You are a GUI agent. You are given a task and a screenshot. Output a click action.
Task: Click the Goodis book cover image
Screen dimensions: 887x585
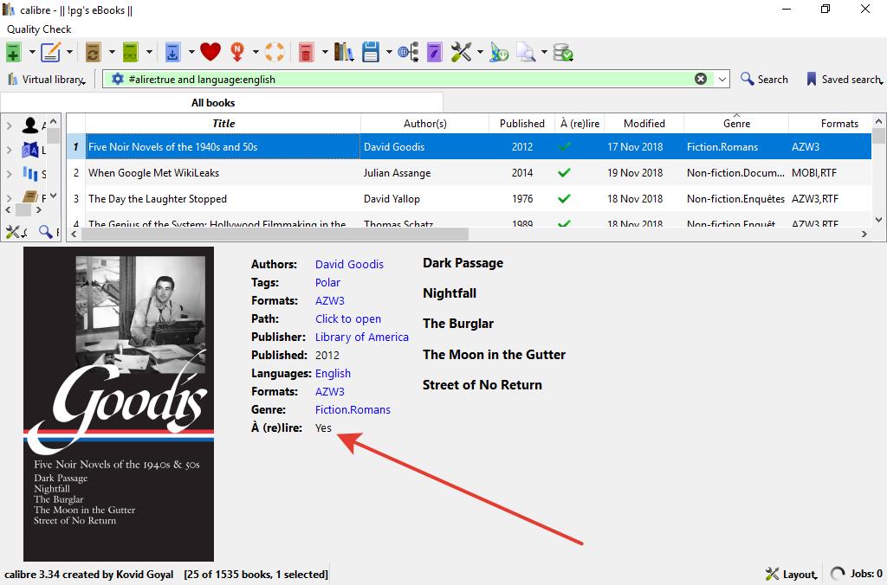[118, 403]
